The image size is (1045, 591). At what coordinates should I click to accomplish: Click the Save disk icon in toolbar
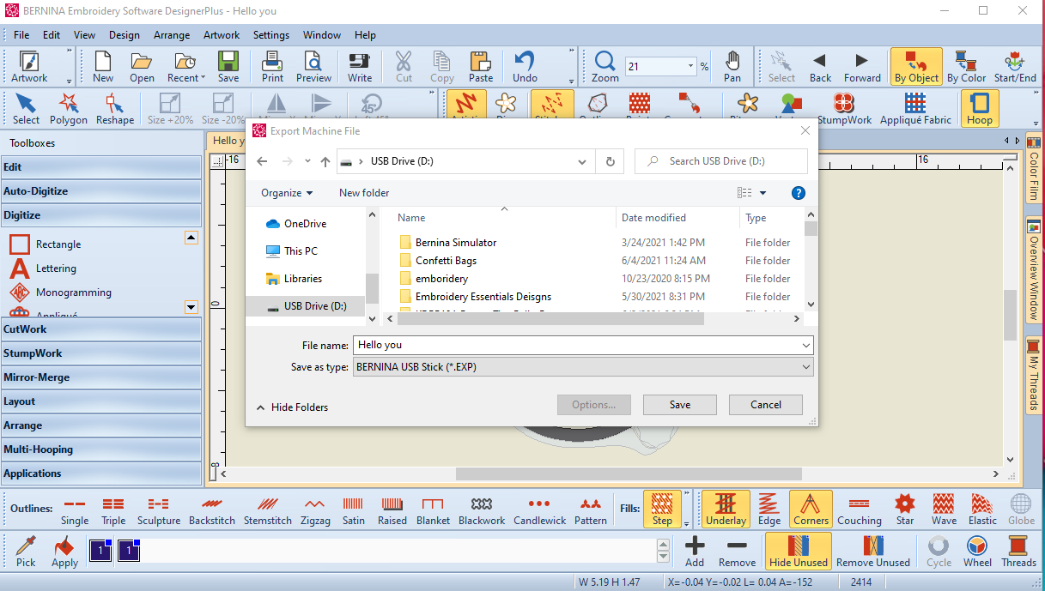tap(228, 66)
